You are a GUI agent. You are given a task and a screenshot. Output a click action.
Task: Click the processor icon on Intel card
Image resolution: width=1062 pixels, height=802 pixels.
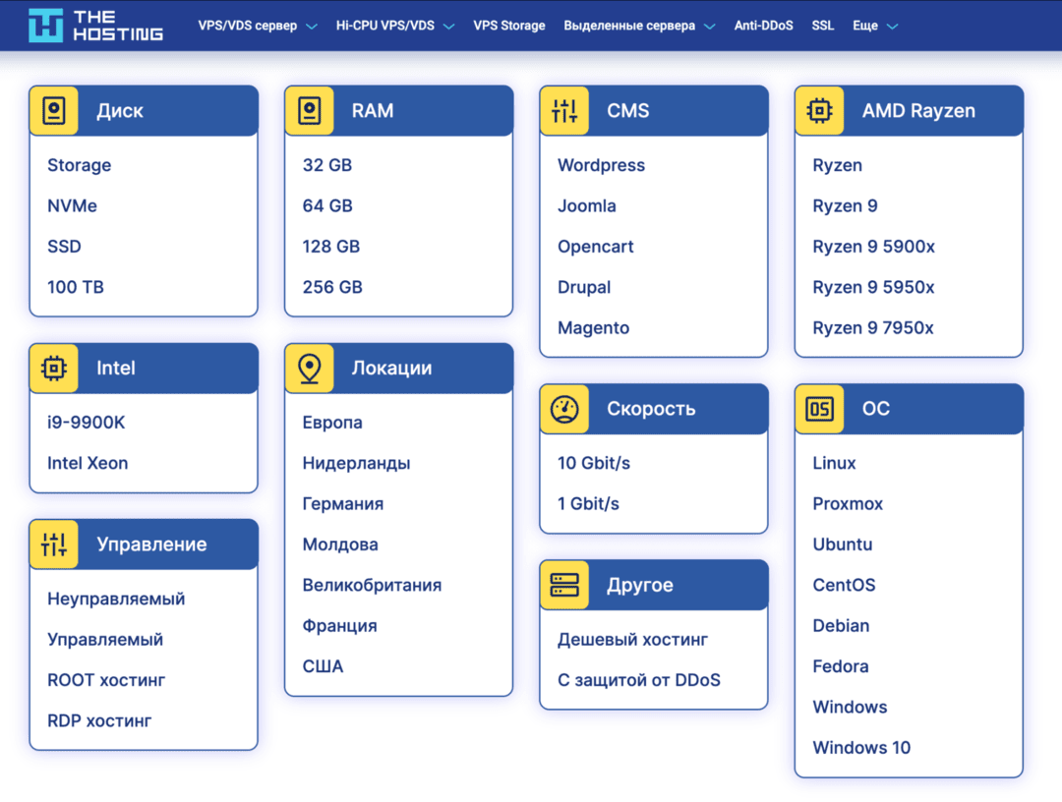pyautogui.click(x=54, y=369)
